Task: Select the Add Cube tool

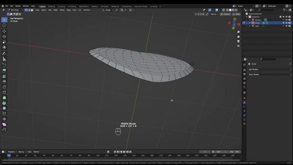Action: 4,65
